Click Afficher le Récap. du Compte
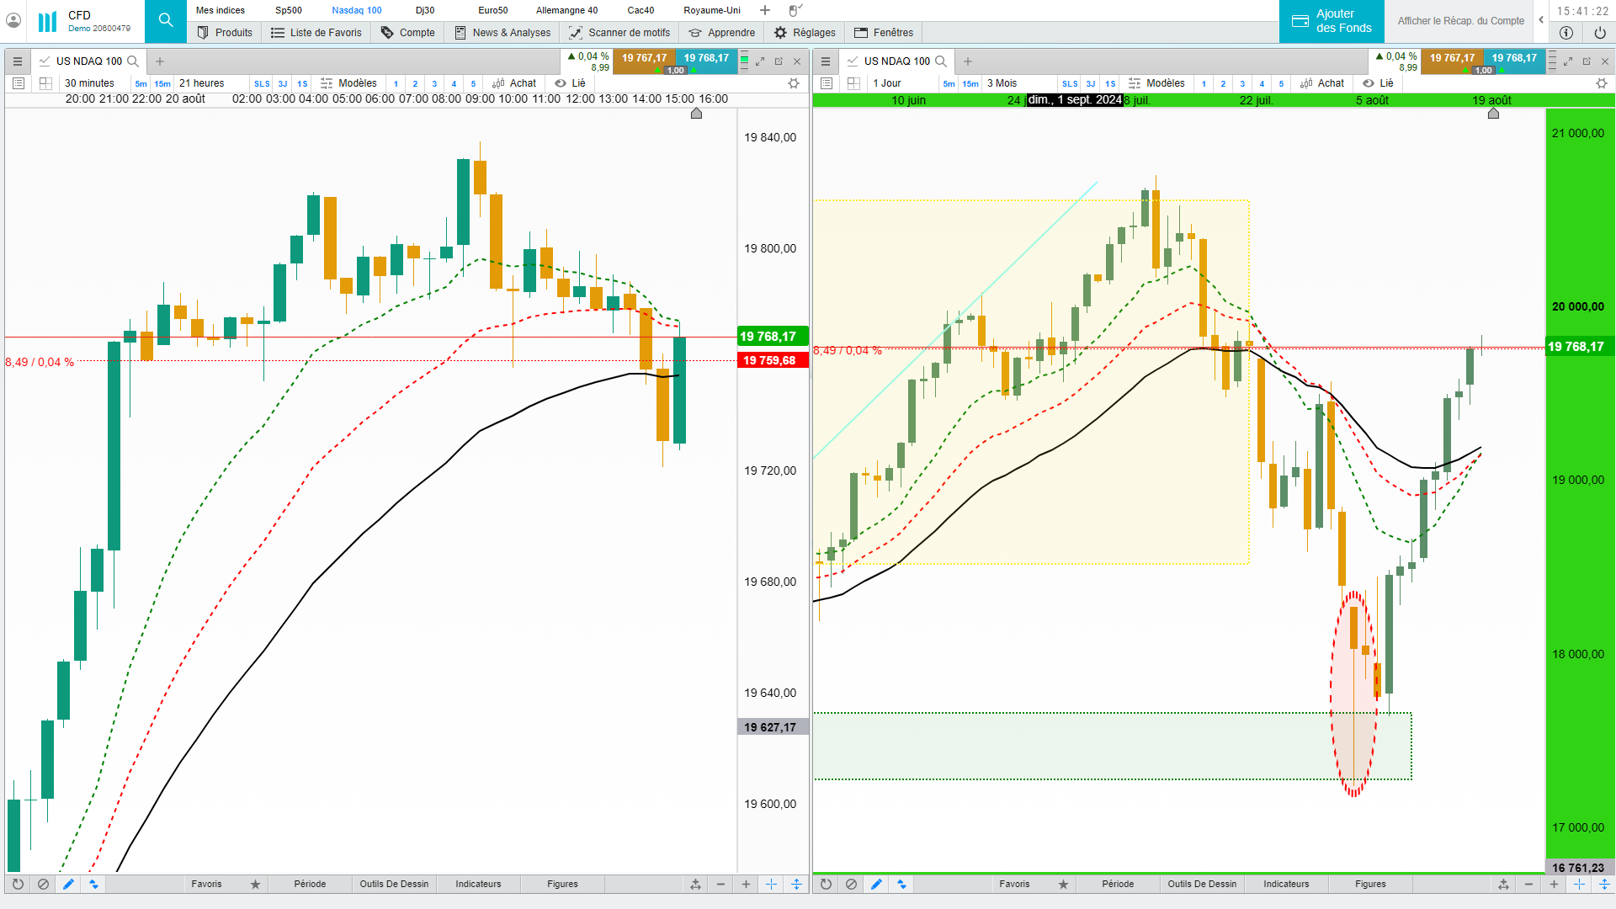Viewport: 1616px width, 909px height. [1460, 21]
